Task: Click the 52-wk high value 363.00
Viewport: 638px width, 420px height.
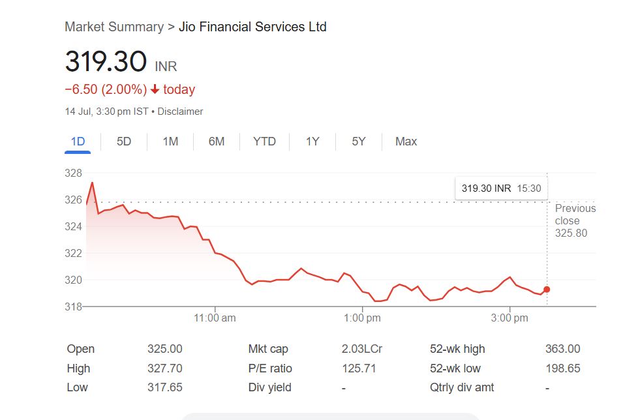Action: (x=562, y=349)
